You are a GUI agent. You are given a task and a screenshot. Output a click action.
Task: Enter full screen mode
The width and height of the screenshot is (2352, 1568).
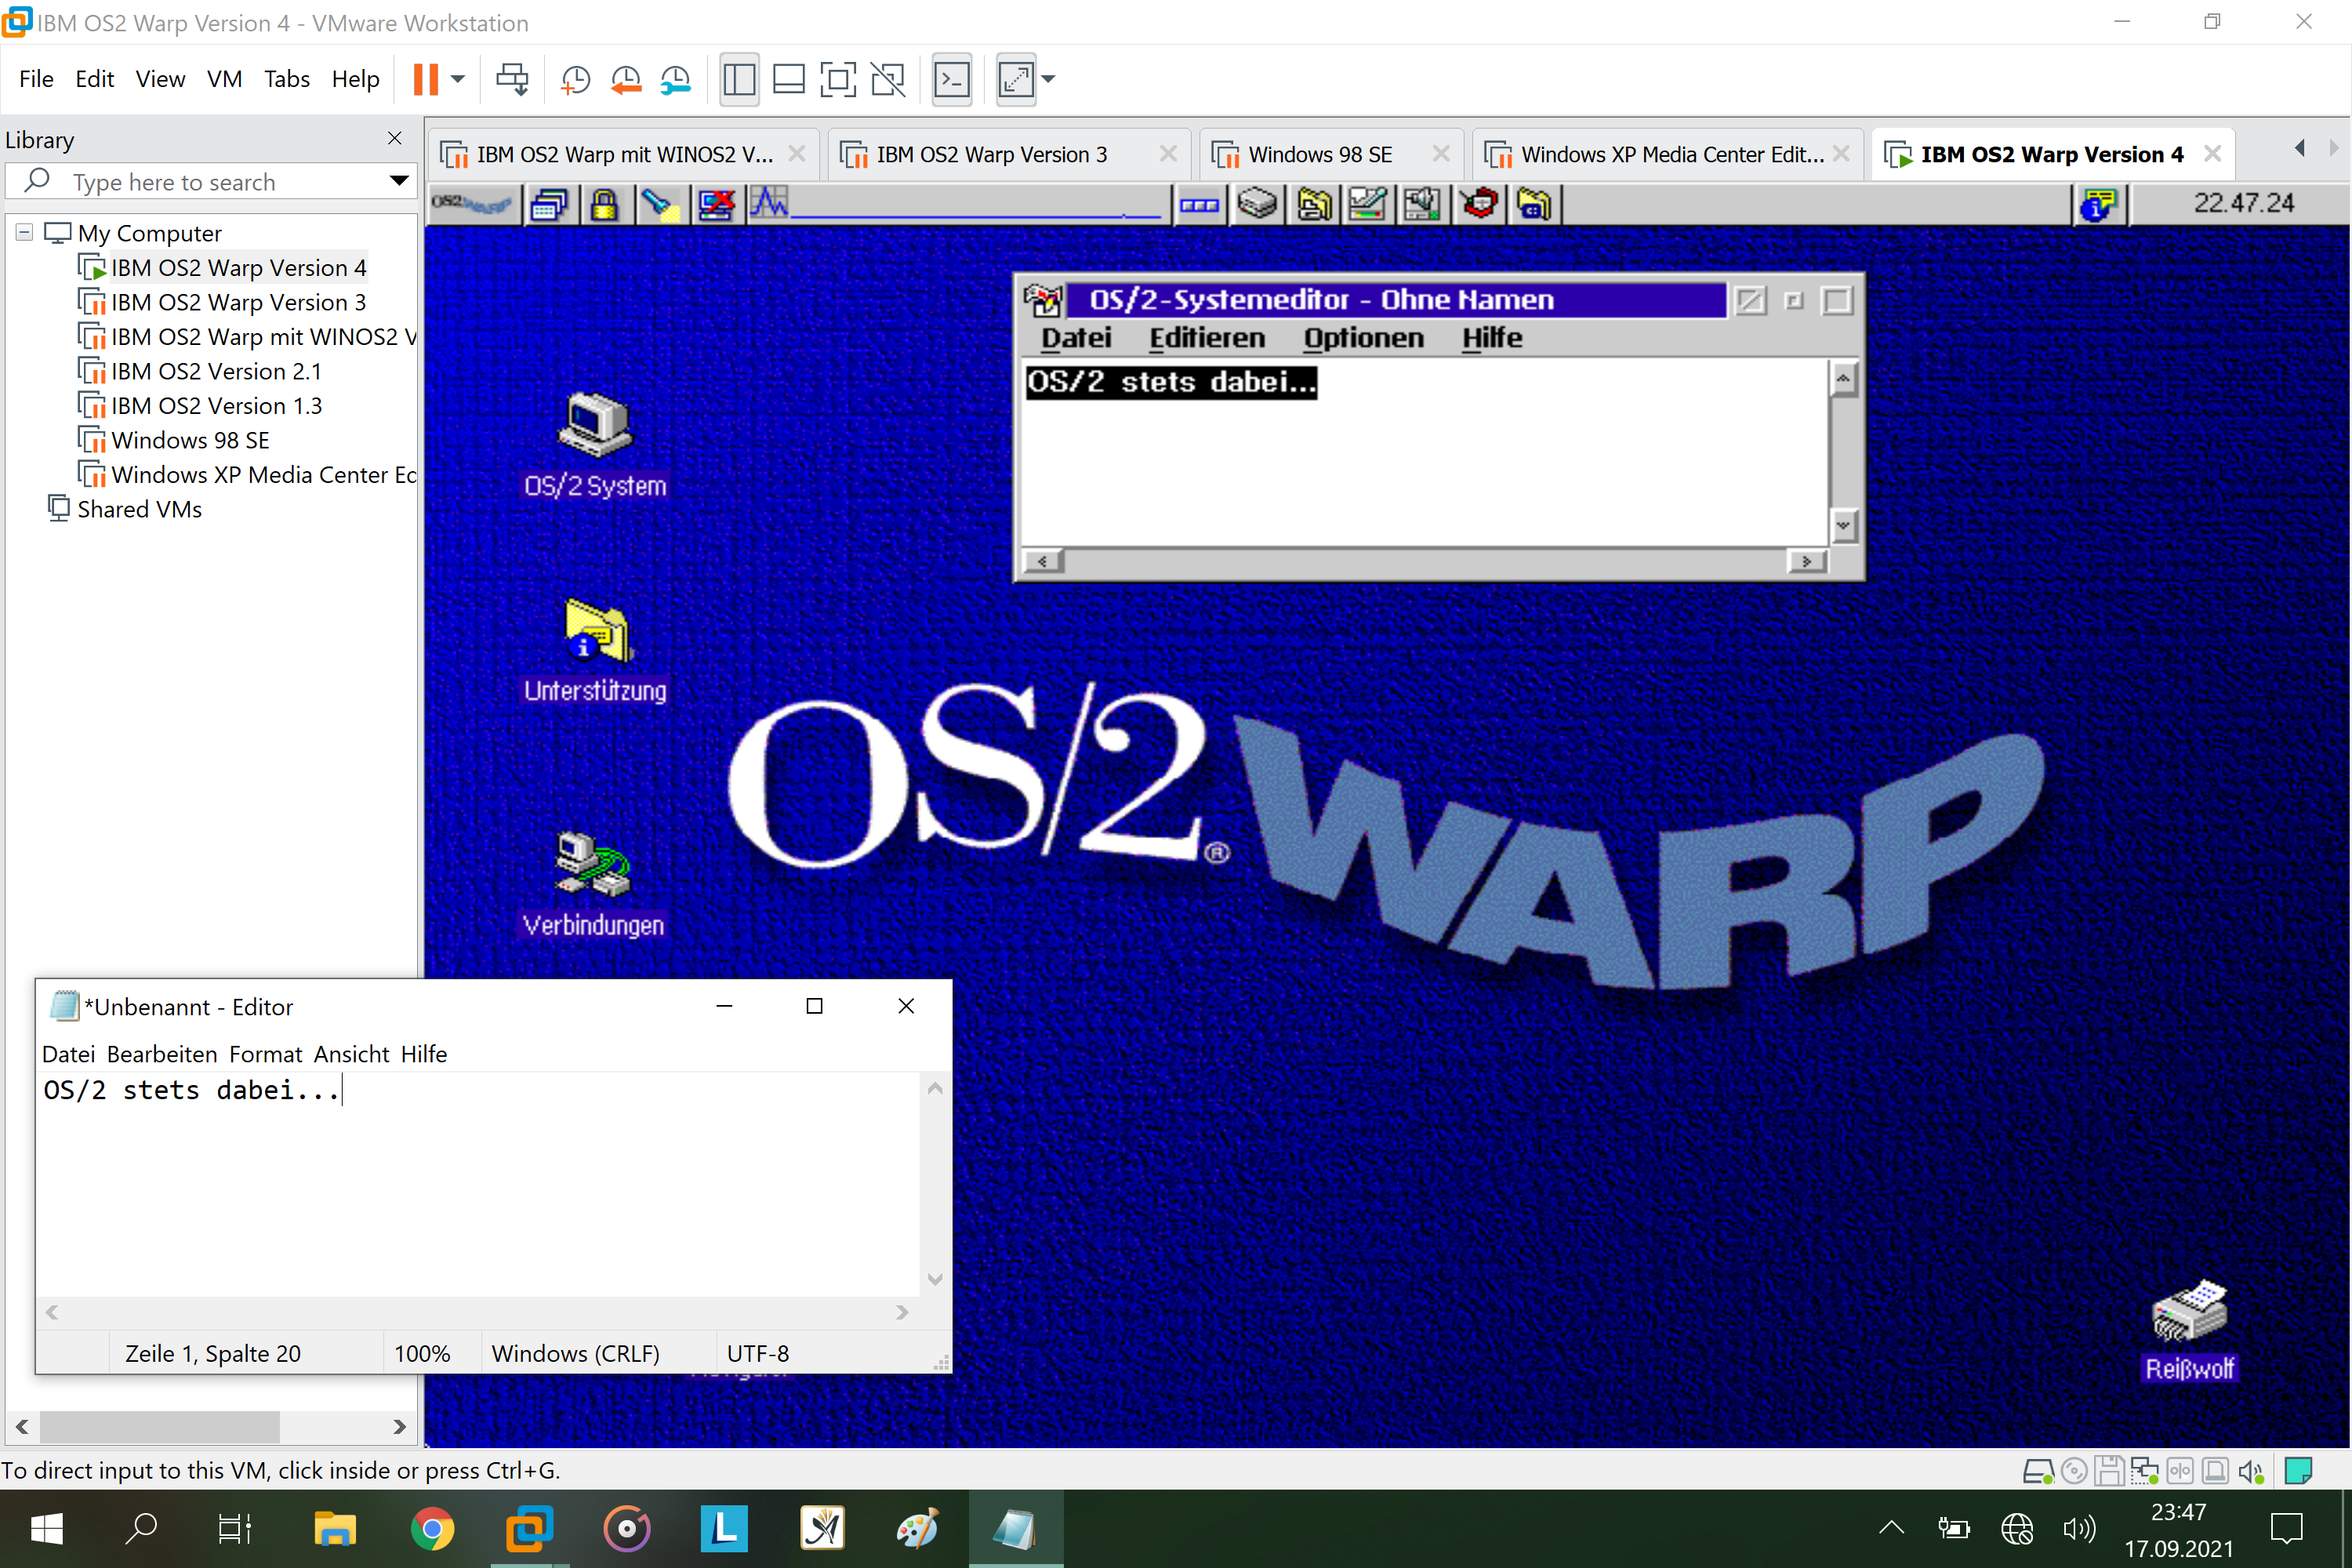[x=838, y=79]
